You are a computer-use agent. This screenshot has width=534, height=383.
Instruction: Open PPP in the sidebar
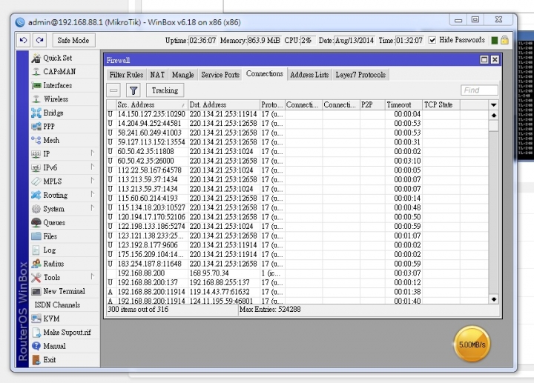[49, 127]
